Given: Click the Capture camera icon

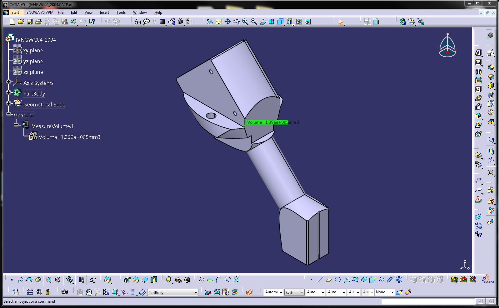Looking at the screenshot, I should coord(65,292).
